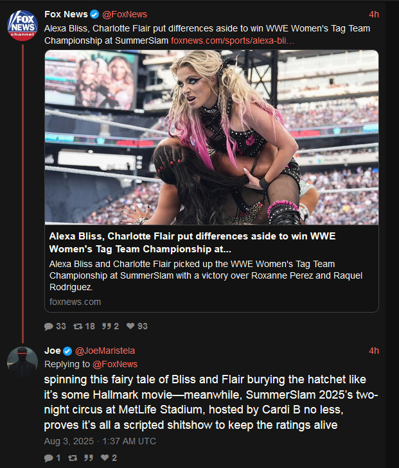Quote Joe's reply
Viewport: 399px width, 468px height.
point(89,458)
